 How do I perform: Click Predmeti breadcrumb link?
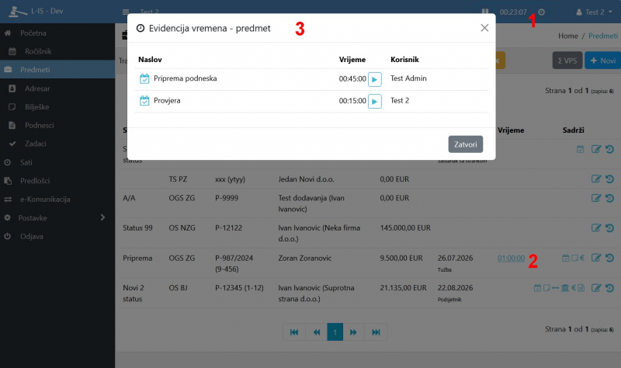tap(603, 36)
